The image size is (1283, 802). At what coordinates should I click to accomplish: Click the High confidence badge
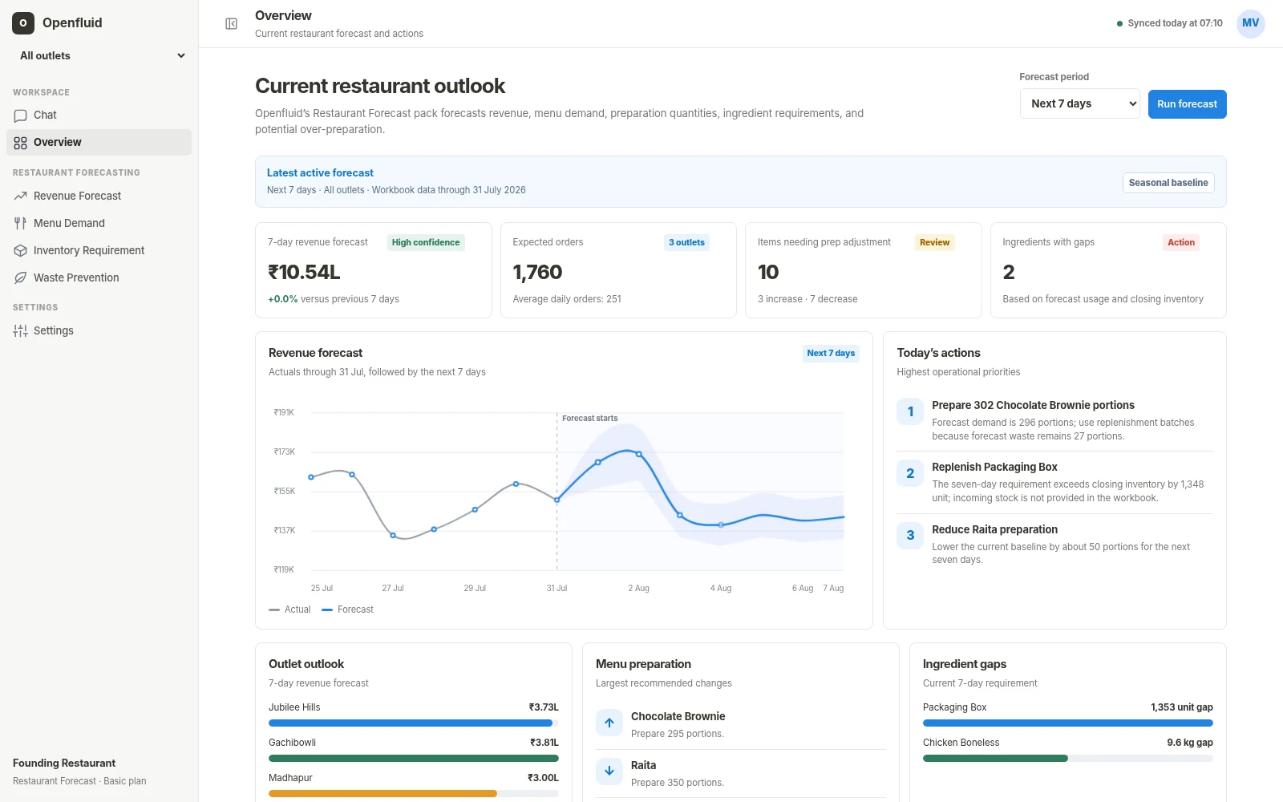click(x=426, y=242)
